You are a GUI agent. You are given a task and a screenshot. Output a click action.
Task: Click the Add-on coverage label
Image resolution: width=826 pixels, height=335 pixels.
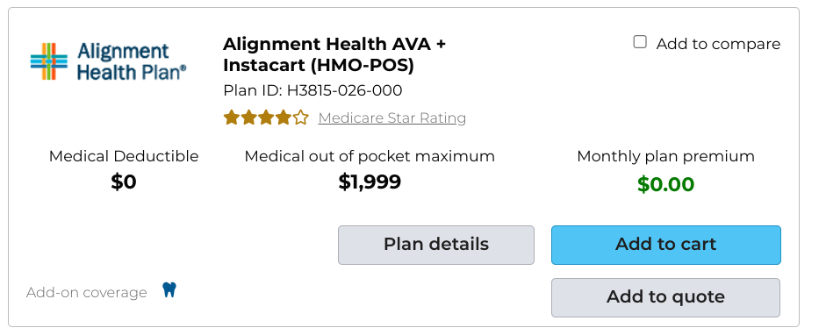(x=87, y=292)
